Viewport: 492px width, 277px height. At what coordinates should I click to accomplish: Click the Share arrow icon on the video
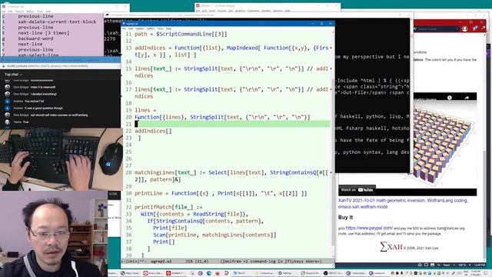(467, 98)
